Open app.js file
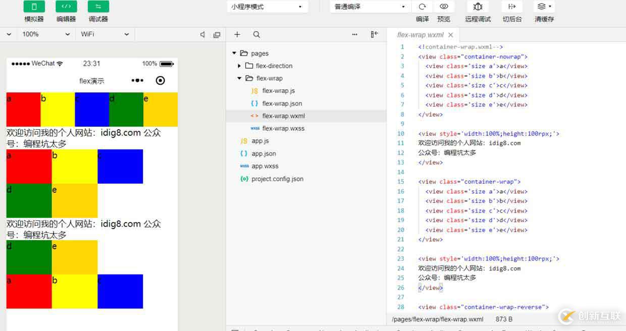 coord(260,141)
